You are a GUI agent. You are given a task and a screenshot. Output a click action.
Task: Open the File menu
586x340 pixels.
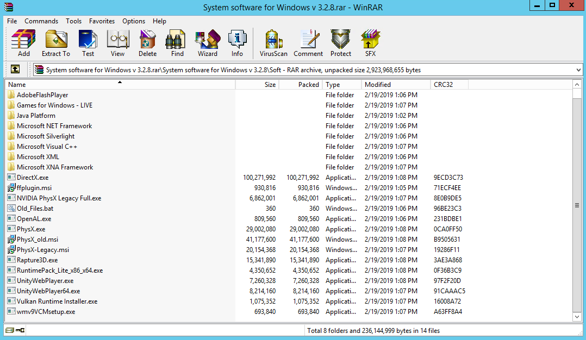click(x=12, y=21)
